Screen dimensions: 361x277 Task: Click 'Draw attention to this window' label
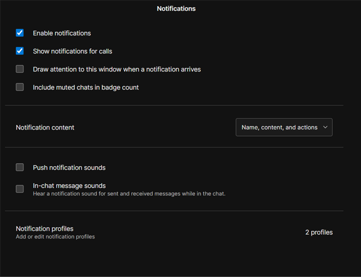(117, 69)
